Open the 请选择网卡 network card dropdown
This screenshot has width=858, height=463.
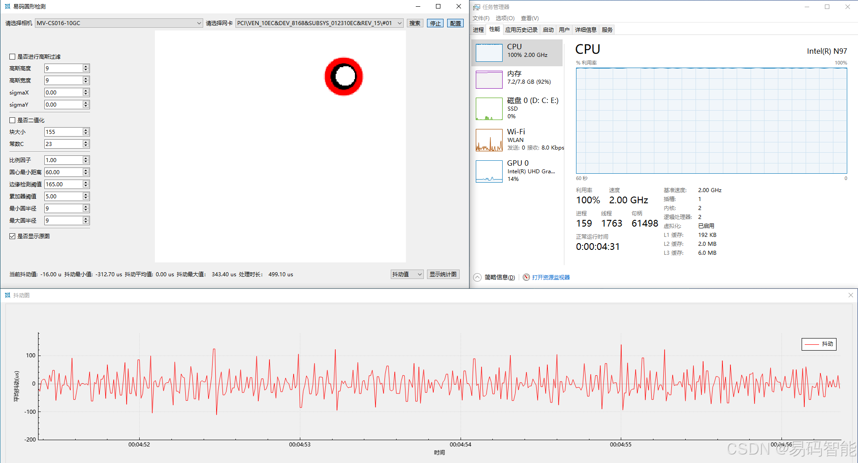point(320,23)
